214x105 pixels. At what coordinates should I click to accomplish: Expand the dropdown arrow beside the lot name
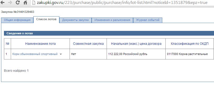[61, 54]
